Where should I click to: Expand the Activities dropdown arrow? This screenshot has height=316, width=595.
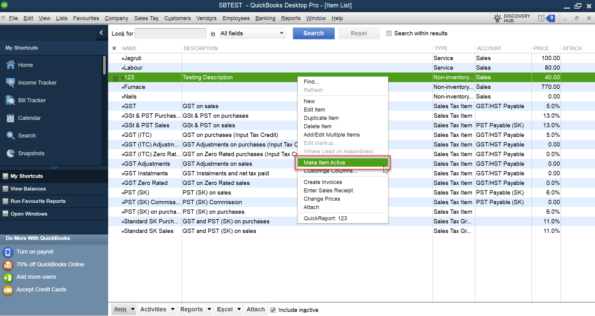point(173,309)
